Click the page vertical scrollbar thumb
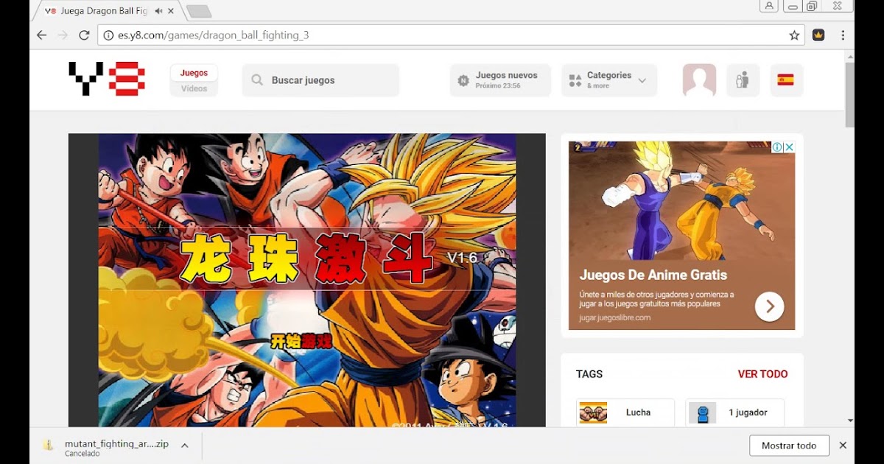884x464 pixels. coord(849,94)
